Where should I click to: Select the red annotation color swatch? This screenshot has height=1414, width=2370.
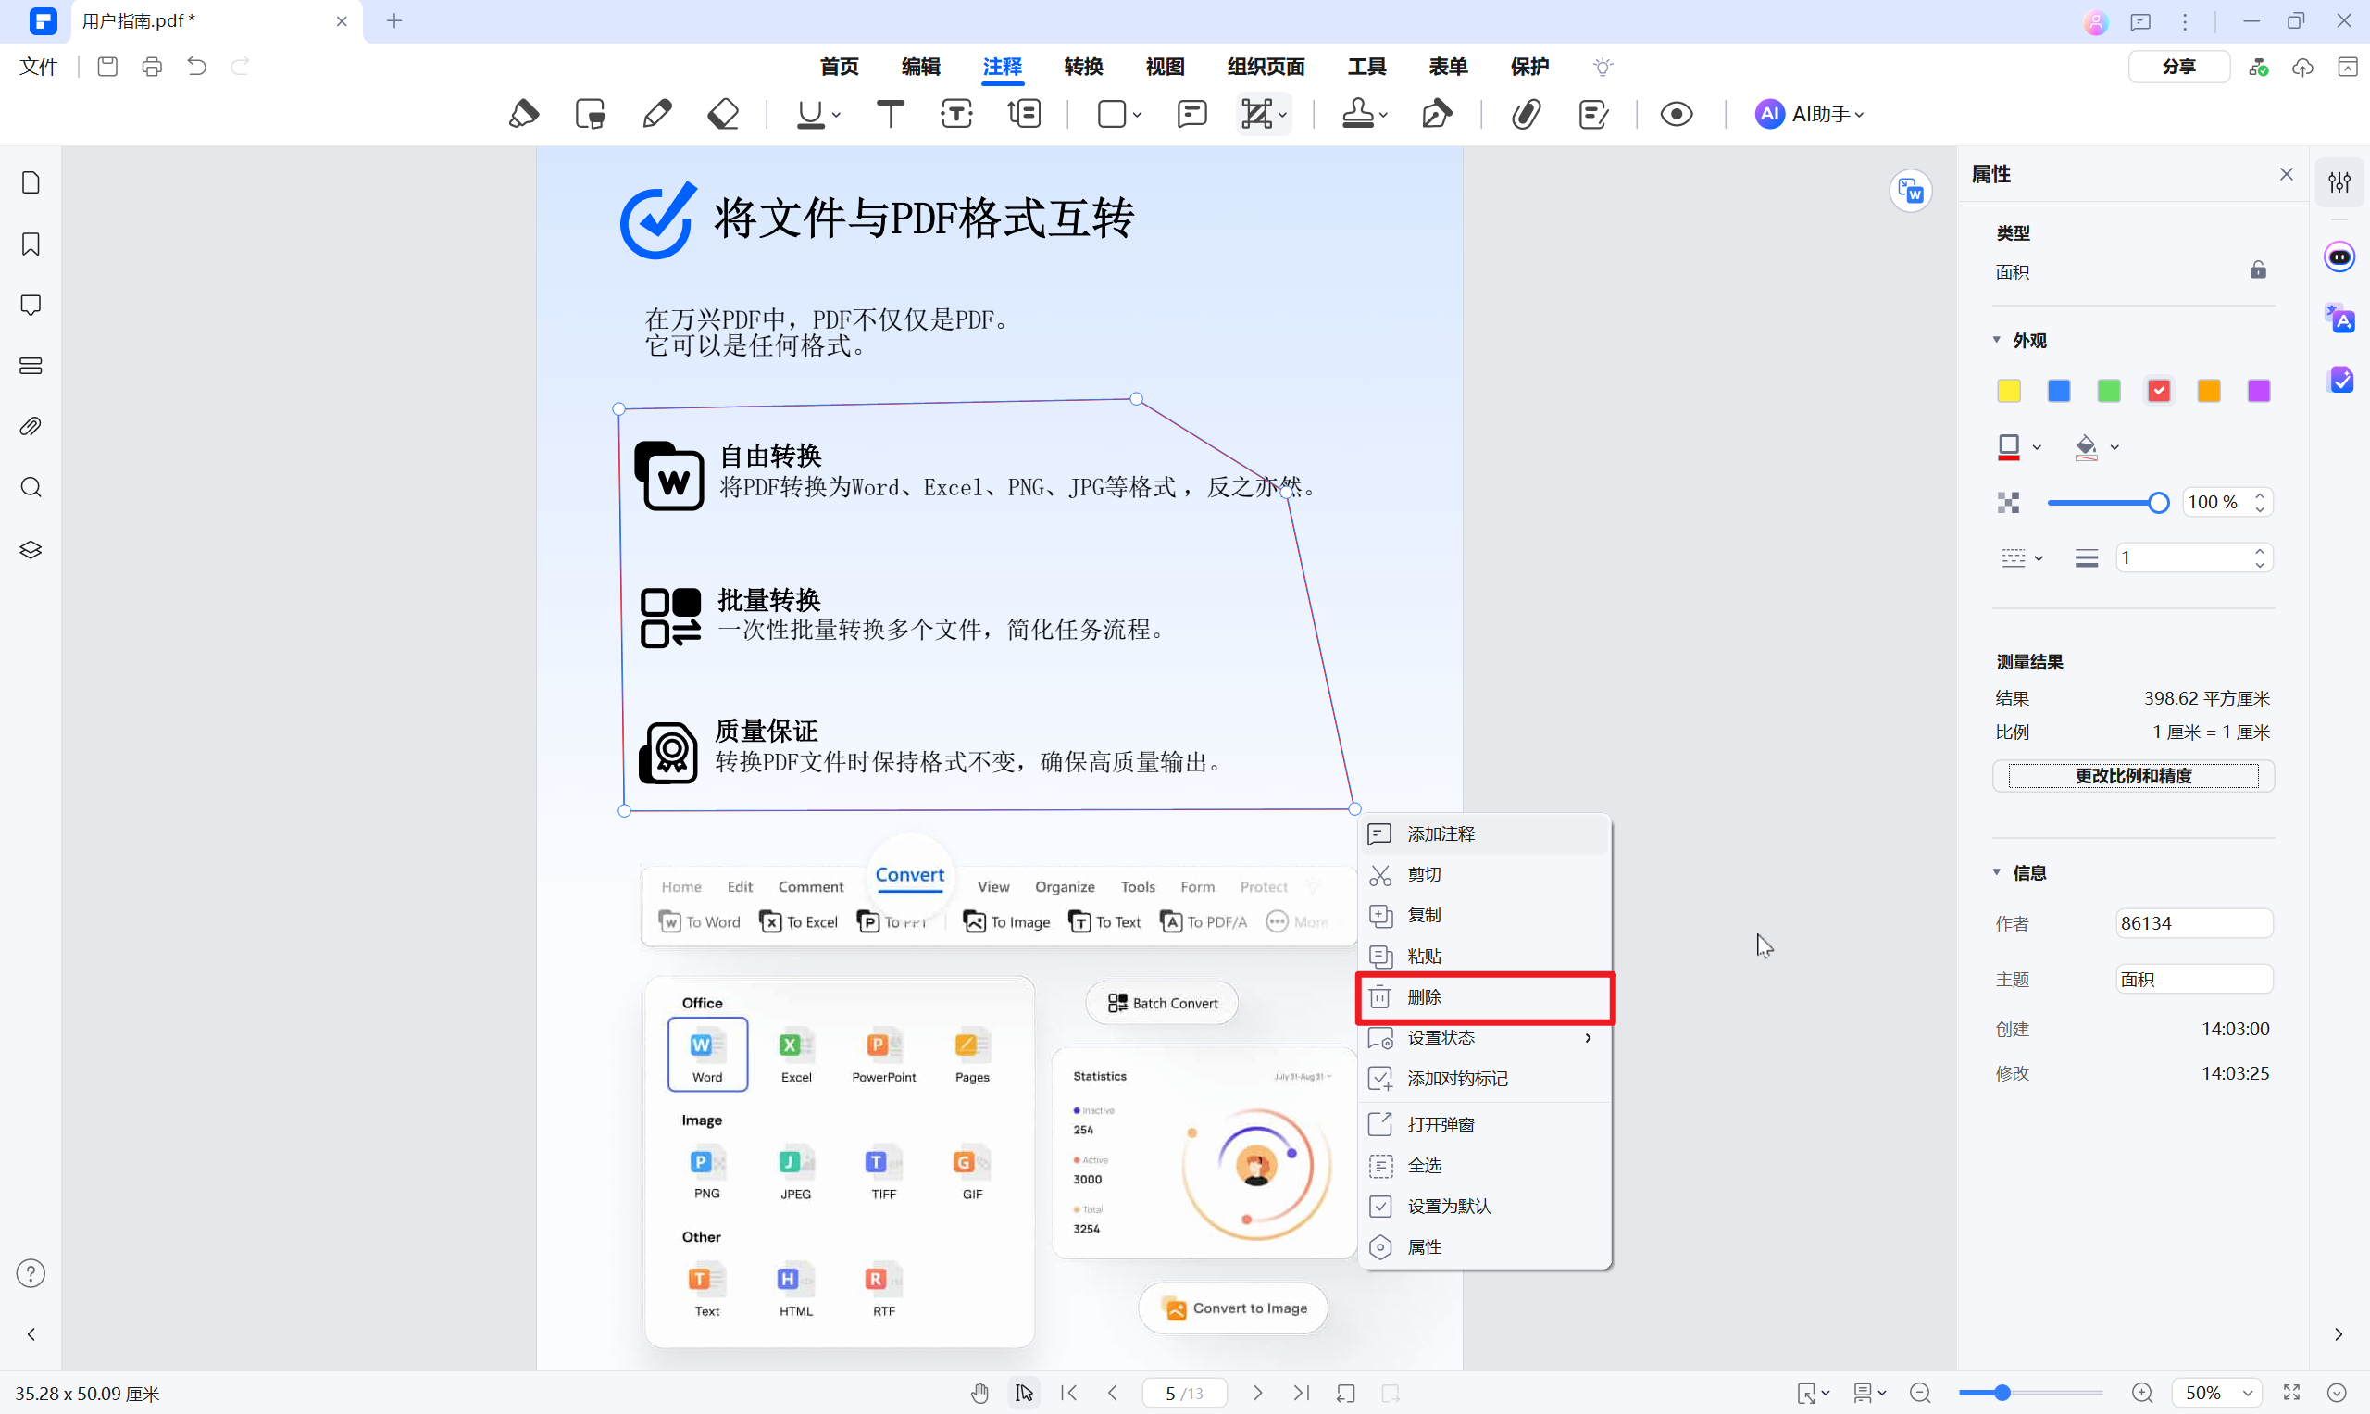(2159, 391)
